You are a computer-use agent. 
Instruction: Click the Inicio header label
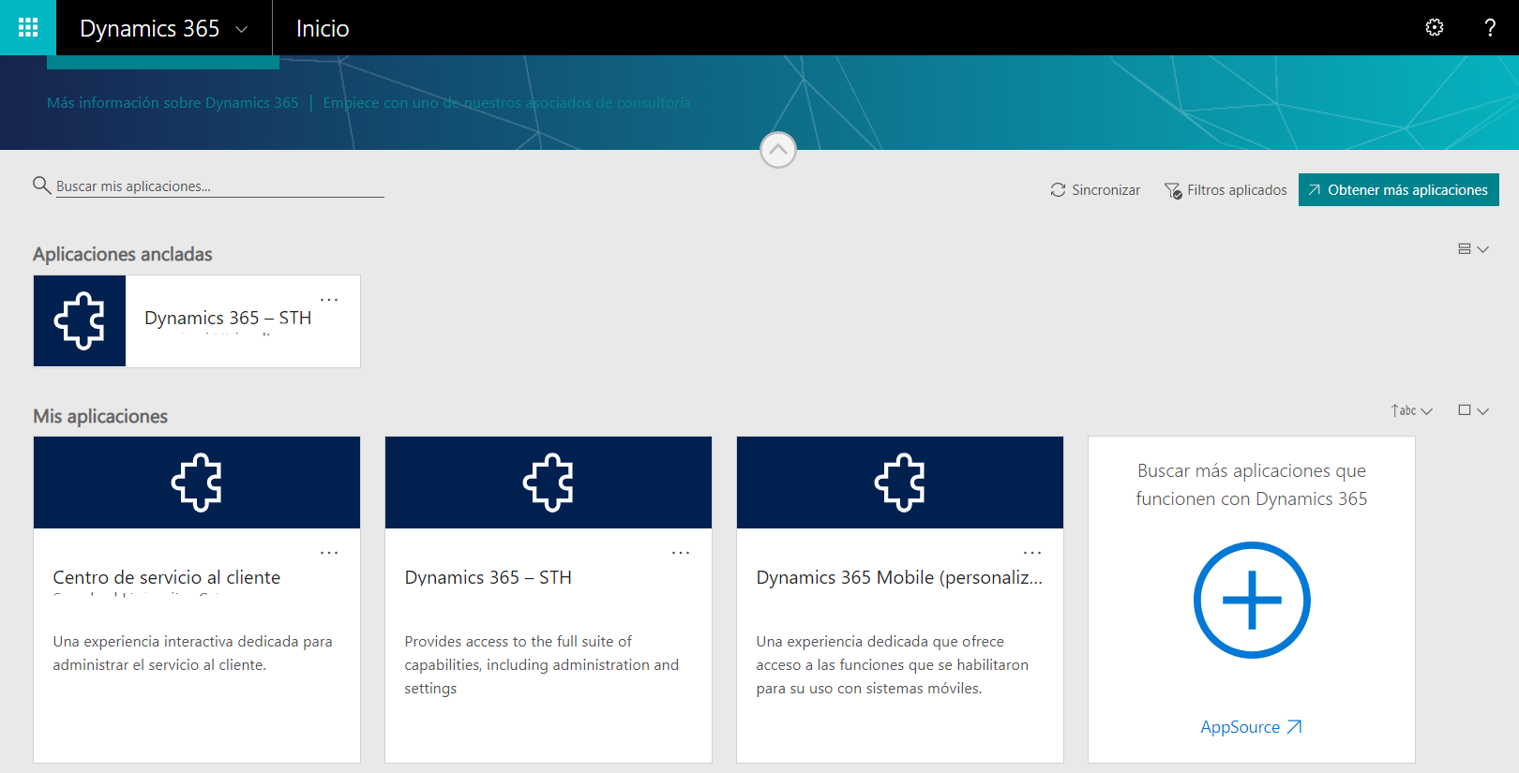(x=323, y=29)
